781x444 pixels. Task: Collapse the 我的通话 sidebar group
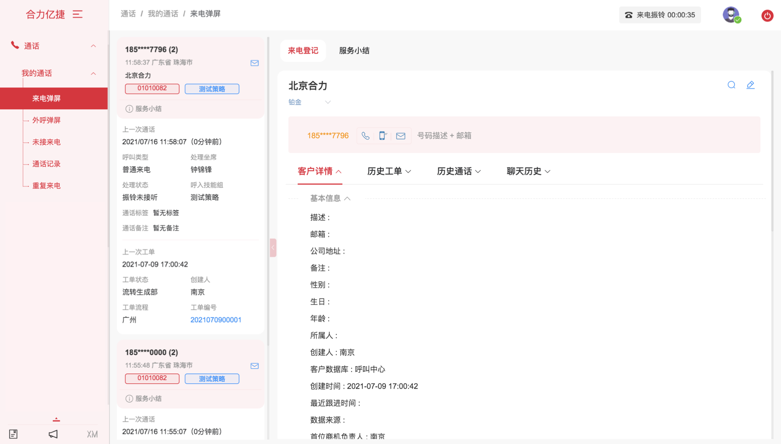93,74
